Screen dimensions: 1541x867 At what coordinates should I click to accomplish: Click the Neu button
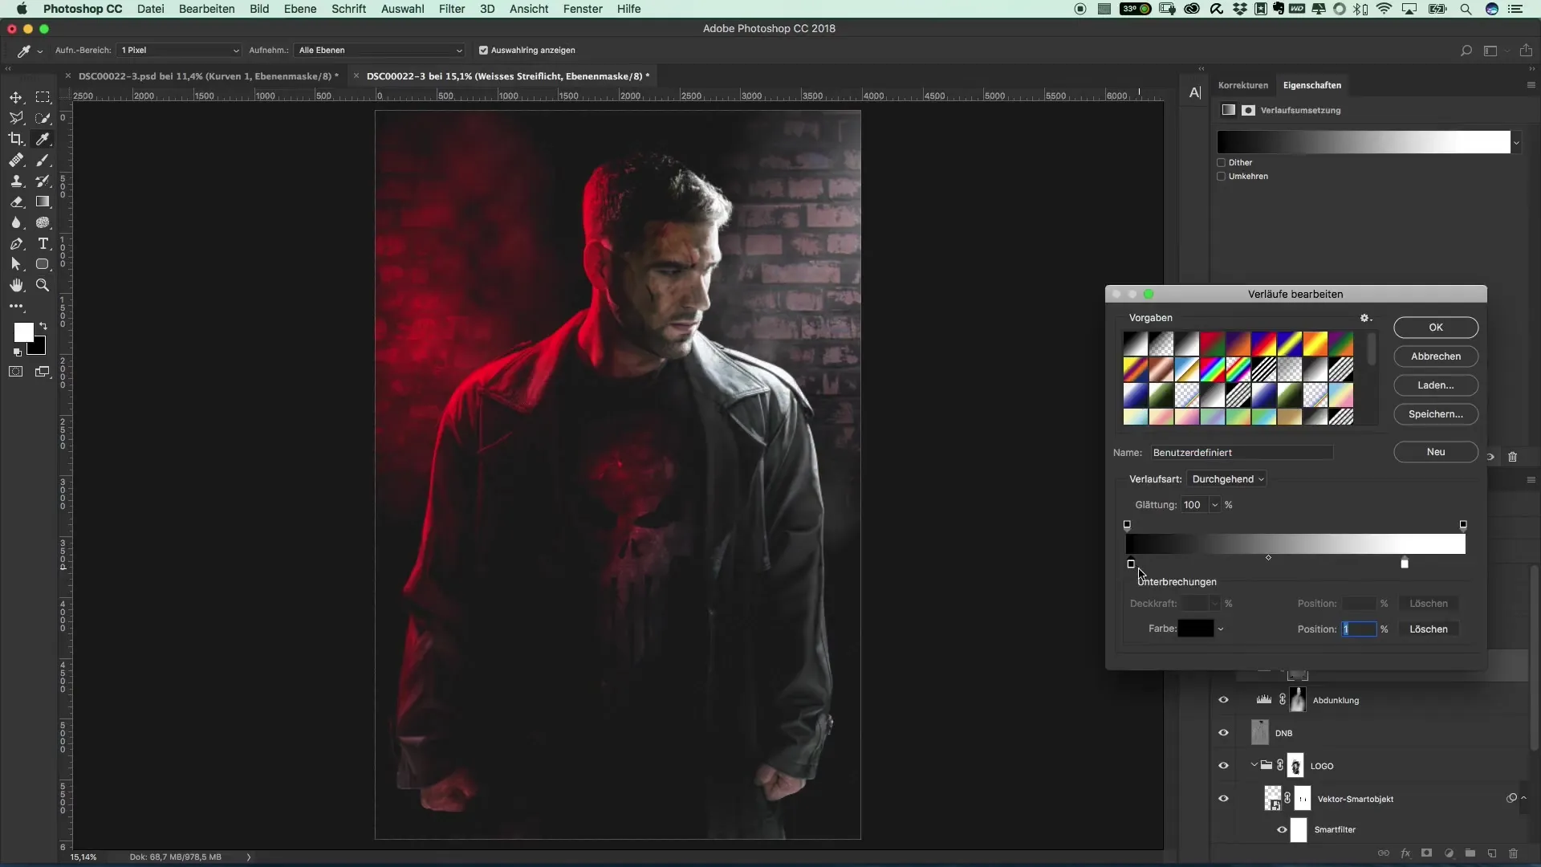click(1436, 452)
